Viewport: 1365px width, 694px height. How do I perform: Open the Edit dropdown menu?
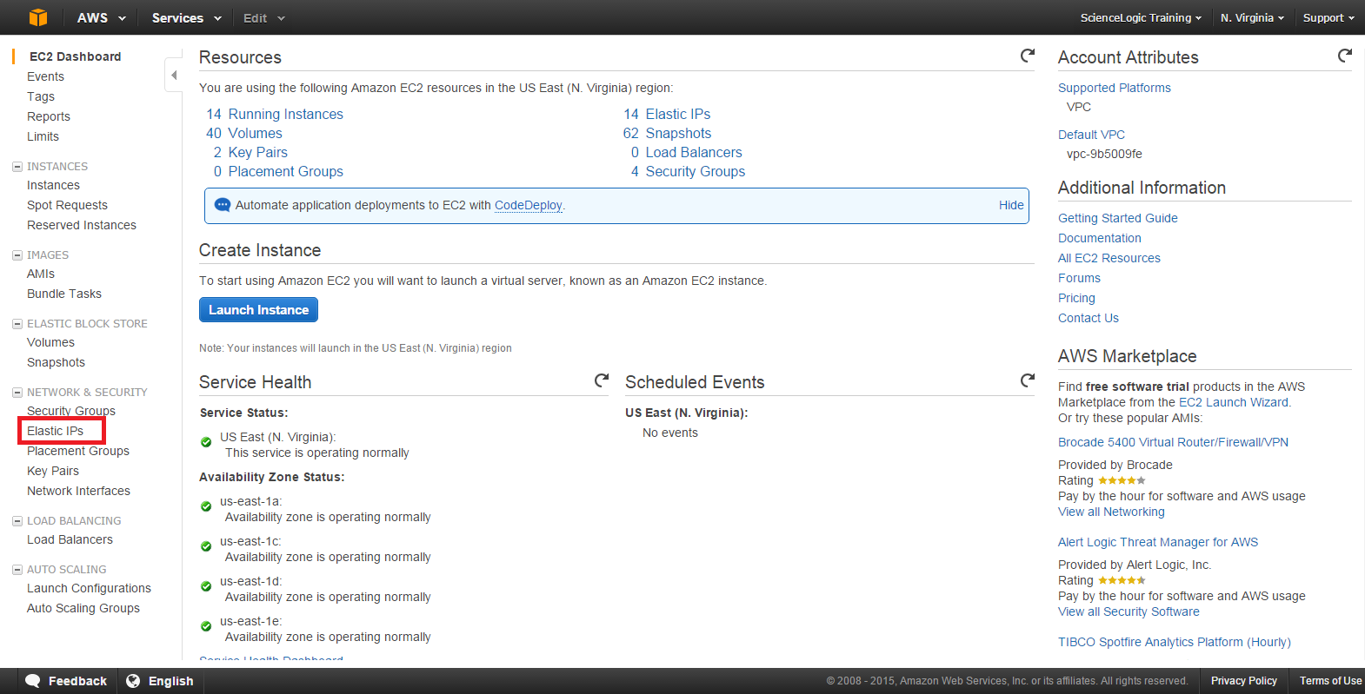pyautogui.click(x=263, y=17)
